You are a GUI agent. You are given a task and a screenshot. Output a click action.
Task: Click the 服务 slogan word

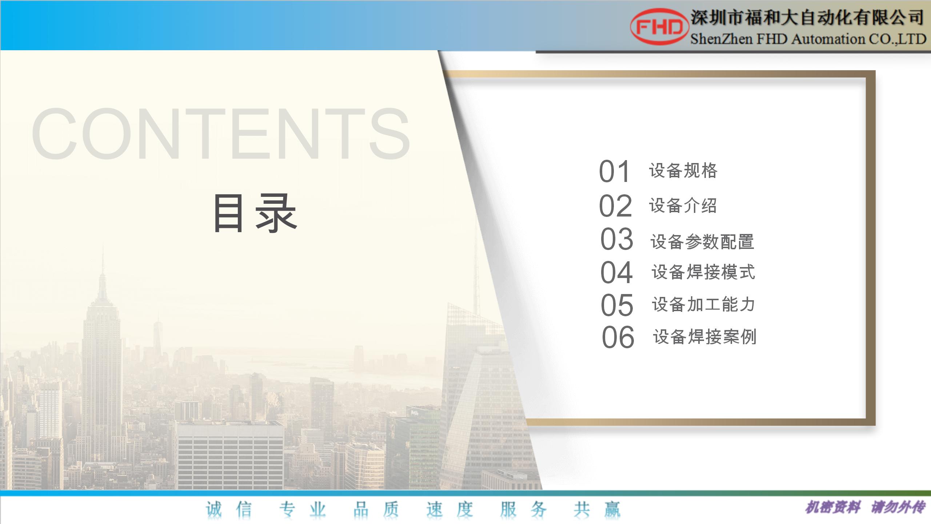point(524,509)
